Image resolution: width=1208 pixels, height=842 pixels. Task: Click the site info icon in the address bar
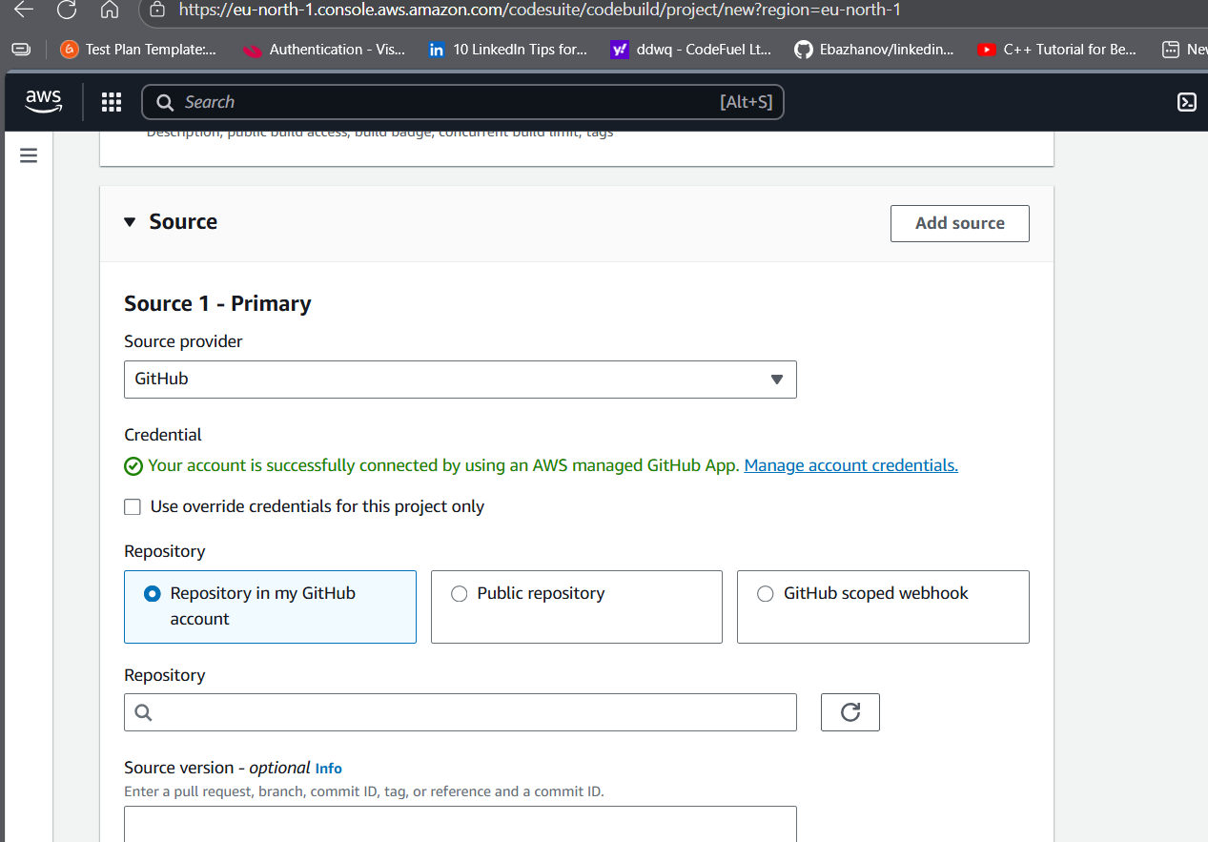point(158,12)
